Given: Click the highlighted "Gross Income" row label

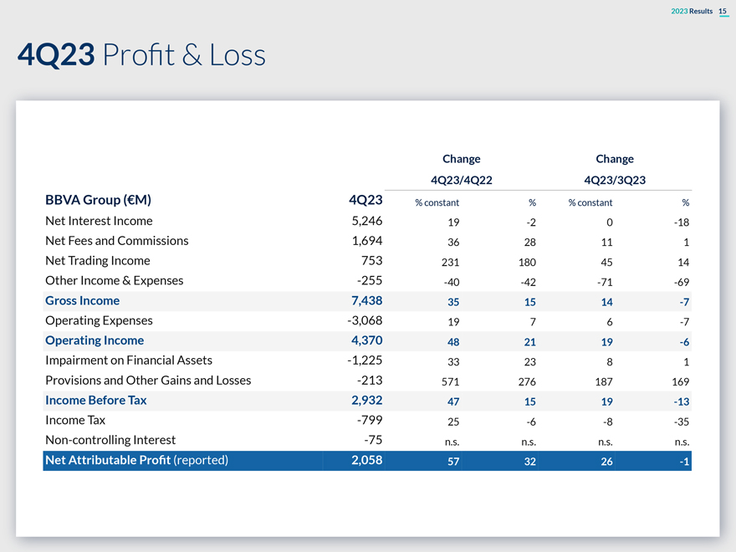Looking at the screenshot, I should (x=82, y=301).
